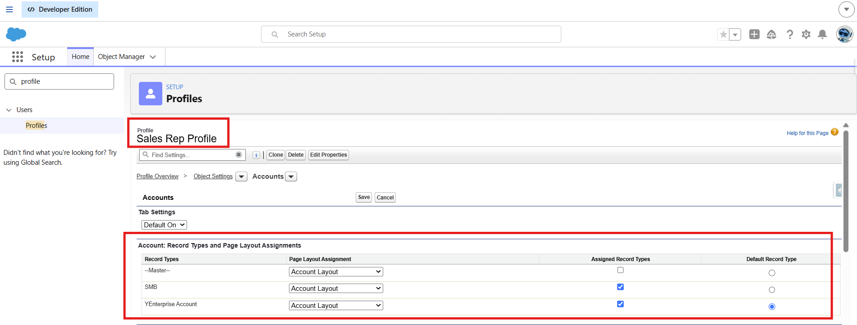Open page layout dropdown for YEnterprise Account
The image size is (857, 325).
click(336, 306)
